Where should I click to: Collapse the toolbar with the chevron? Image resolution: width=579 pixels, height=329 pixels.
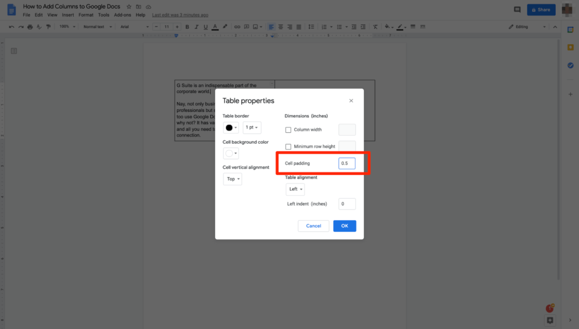pos(555,27)
